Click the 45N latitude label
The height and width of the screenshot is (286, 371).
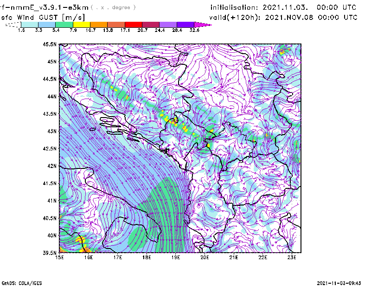[x=52, y=62]
